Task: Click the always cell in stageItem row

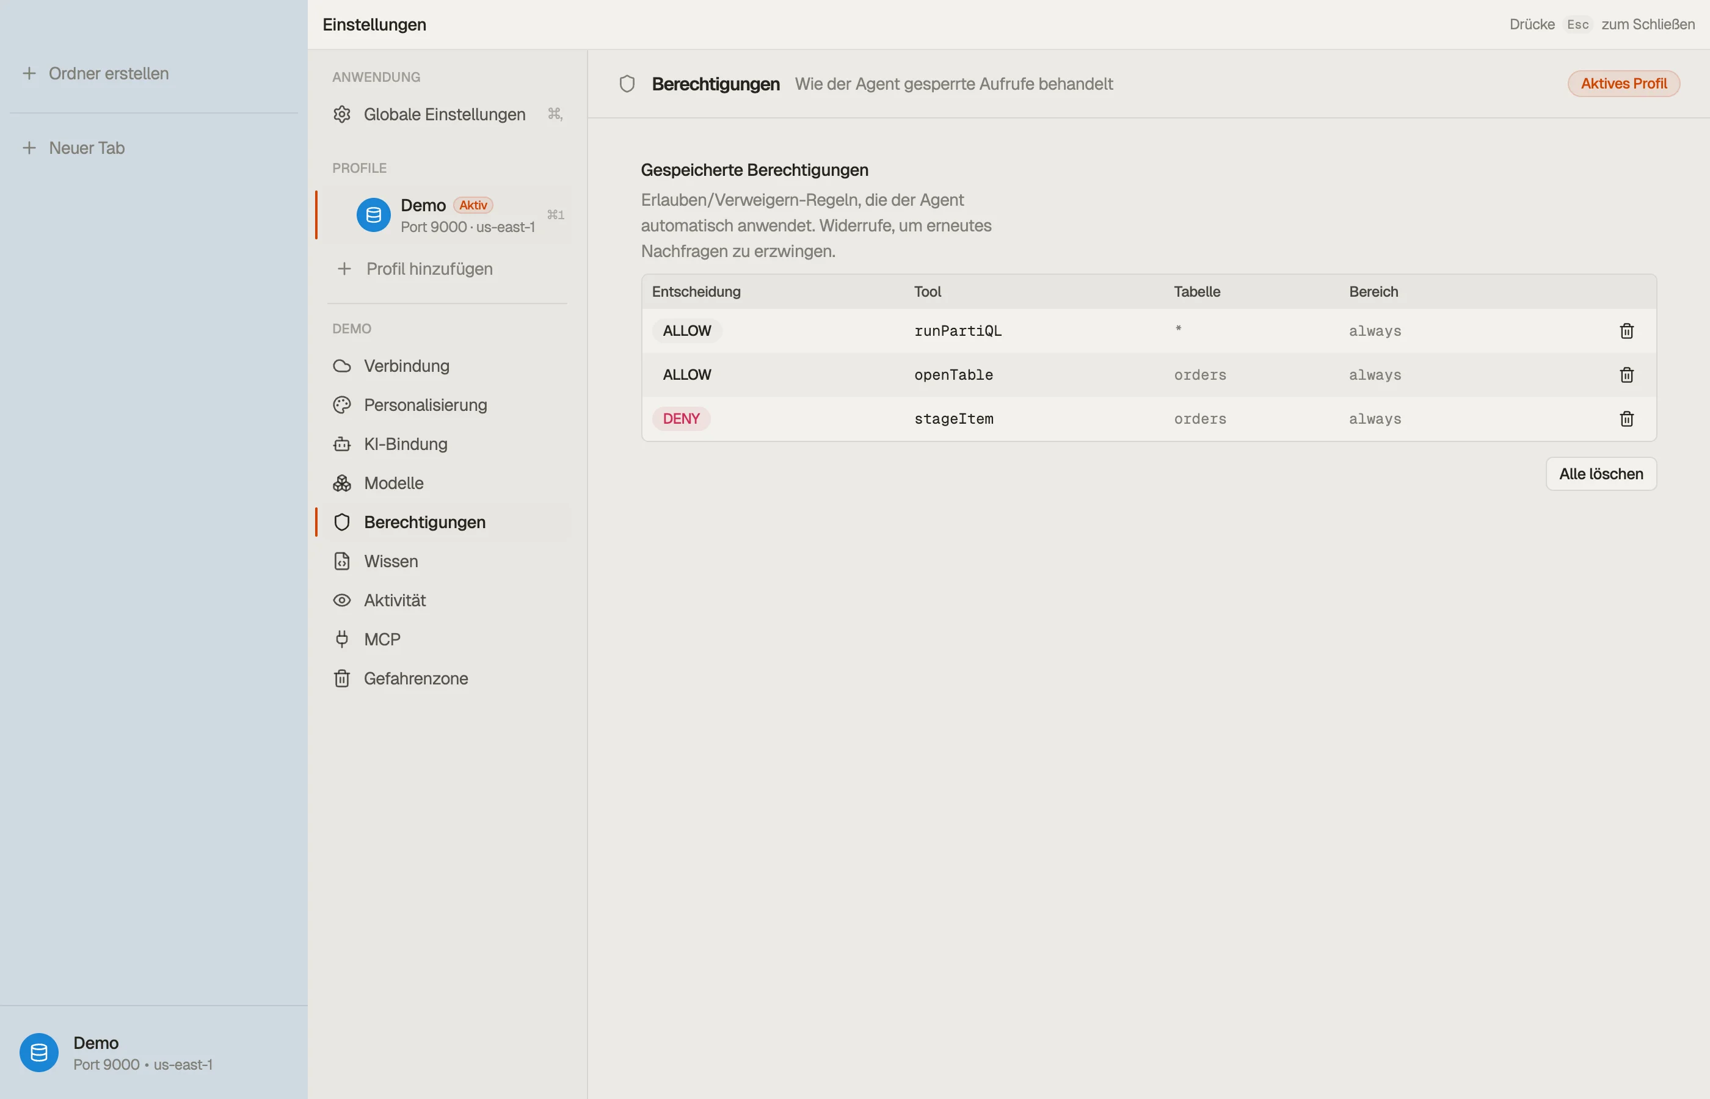Action: point(1375,419)
